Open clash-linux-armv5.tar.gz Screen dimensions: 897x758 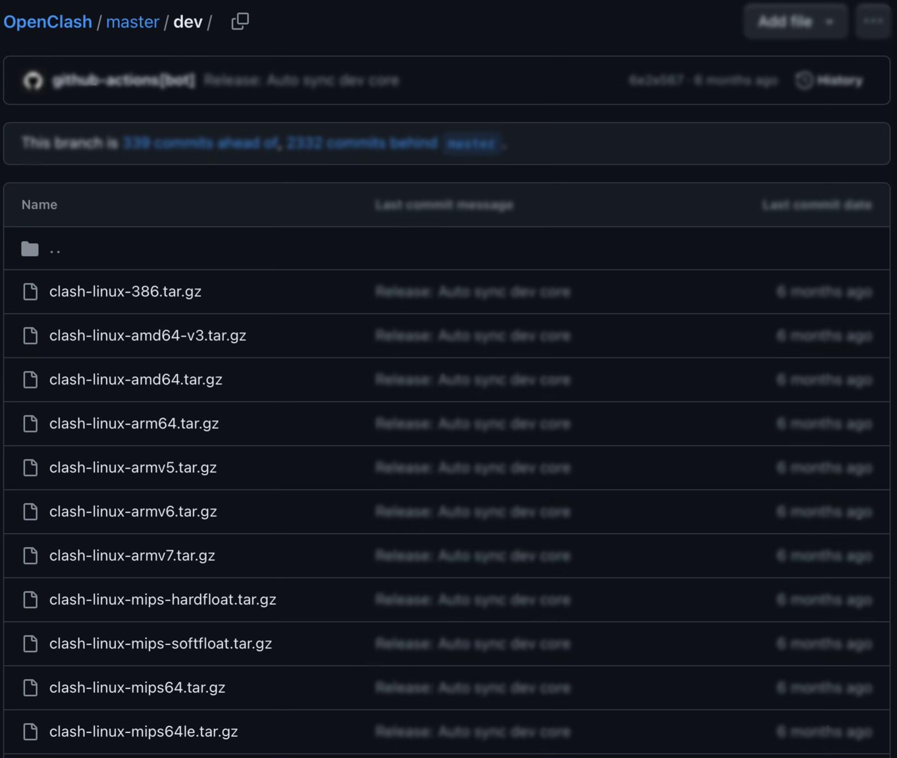[x=133, y=468]
